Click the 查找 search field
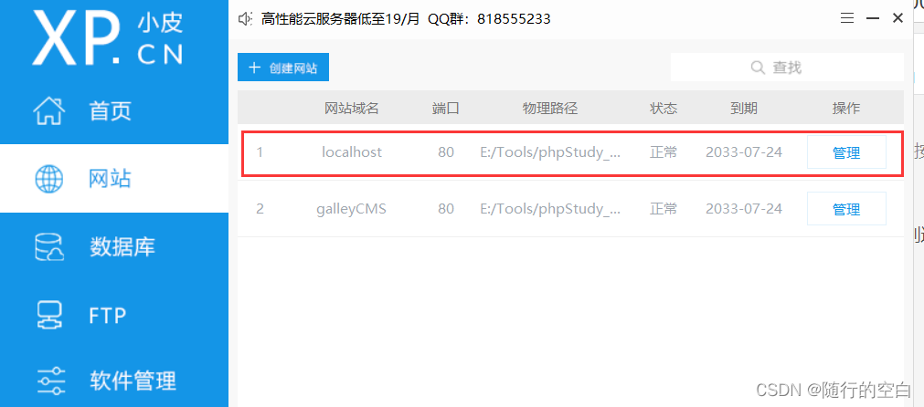This screenshot has width=924, height=407. point(787,67)
